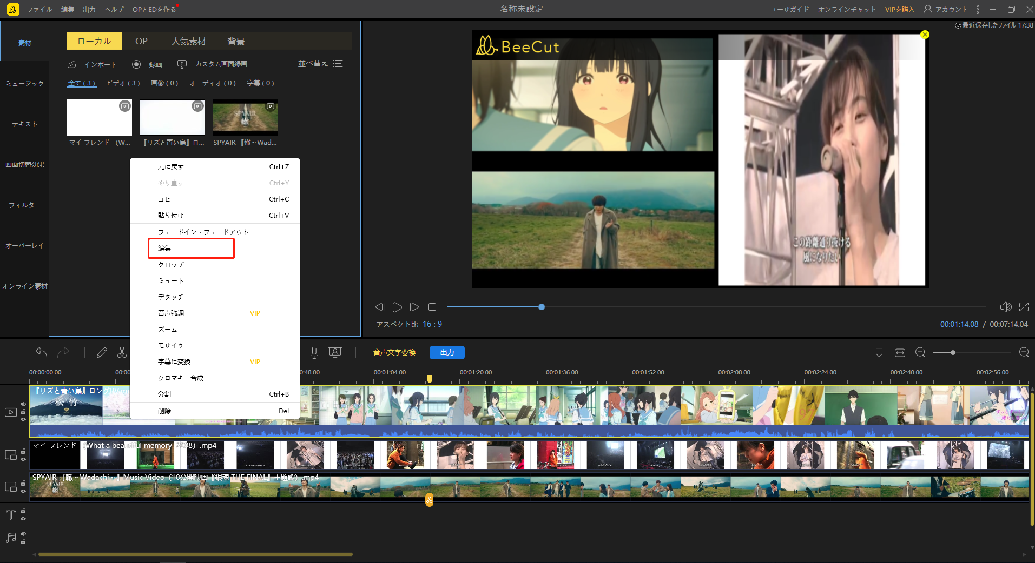Click the microphone voice-over icon
This screenshot has height=563, width=1035.
coord(314,353)
